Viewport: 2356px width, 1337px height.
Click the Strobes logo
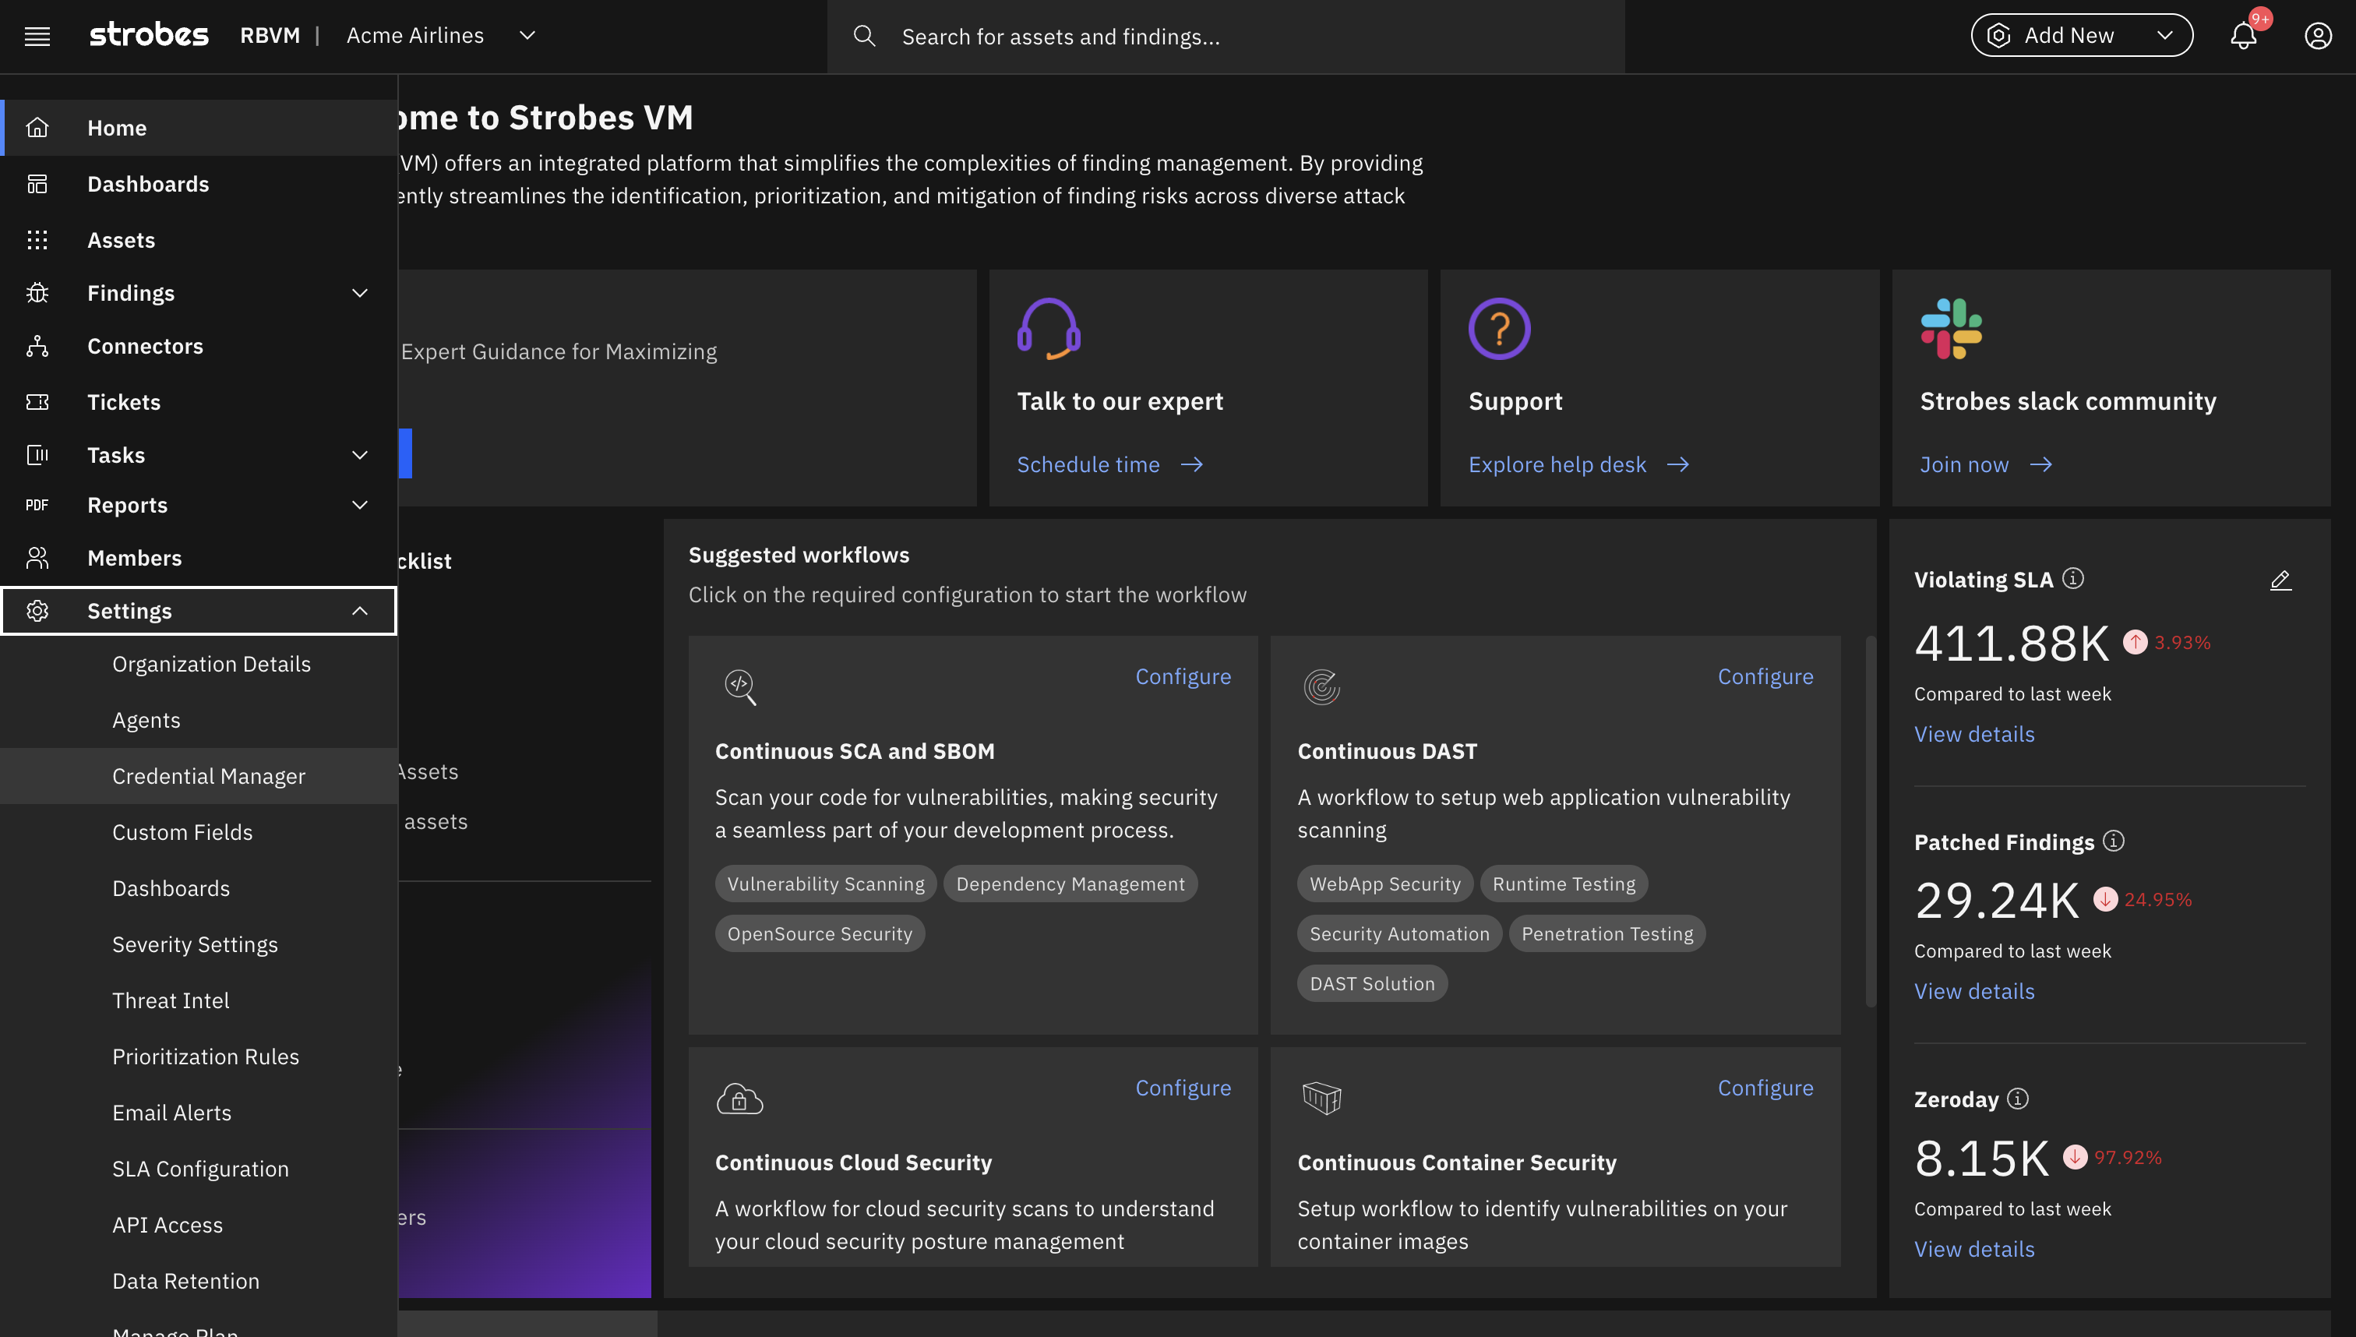149,35
